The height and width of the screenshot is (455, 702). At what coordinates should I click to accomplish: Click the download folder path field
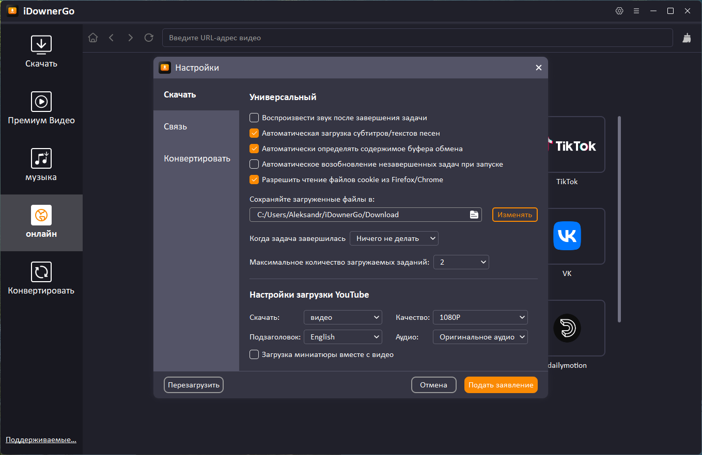[366, 215]
